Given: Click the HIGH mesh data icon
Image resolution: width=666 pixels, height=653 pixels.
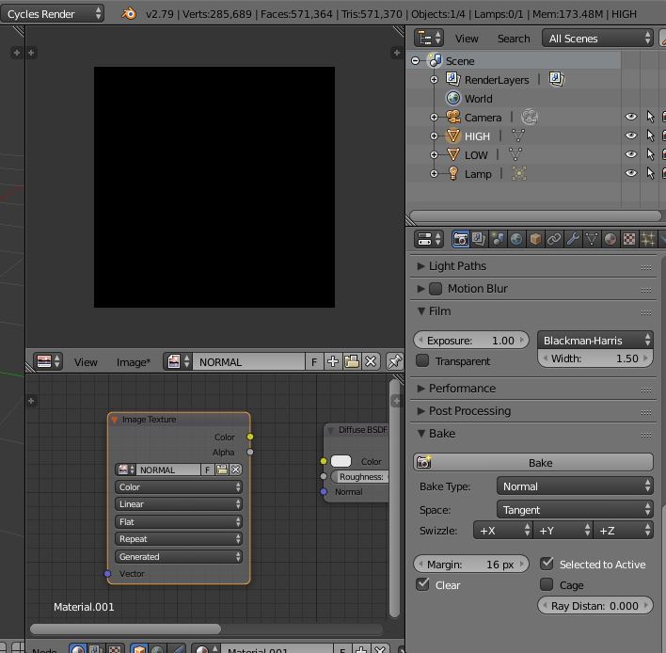Looking at the screenshot, I should point(517,135).
